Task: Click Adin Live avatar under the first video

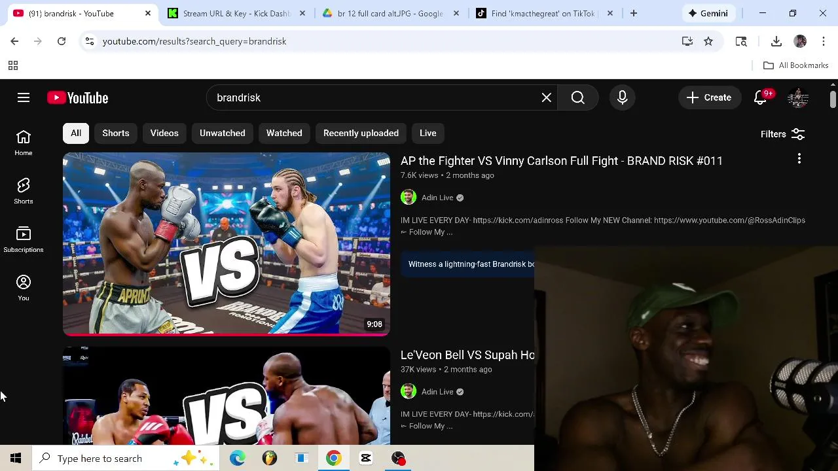Action: click(409, 197)
